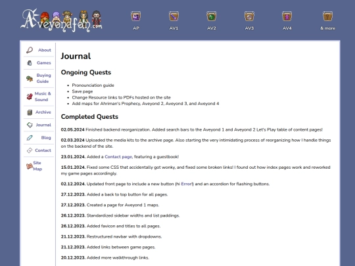Select the AV1 navbar label
Screen dimensions: 355x266
pos(174,28)
